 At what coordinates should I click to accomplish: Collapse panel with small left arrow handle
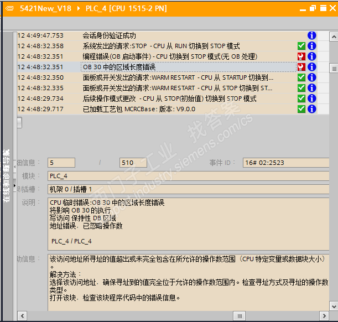[14, 167]
